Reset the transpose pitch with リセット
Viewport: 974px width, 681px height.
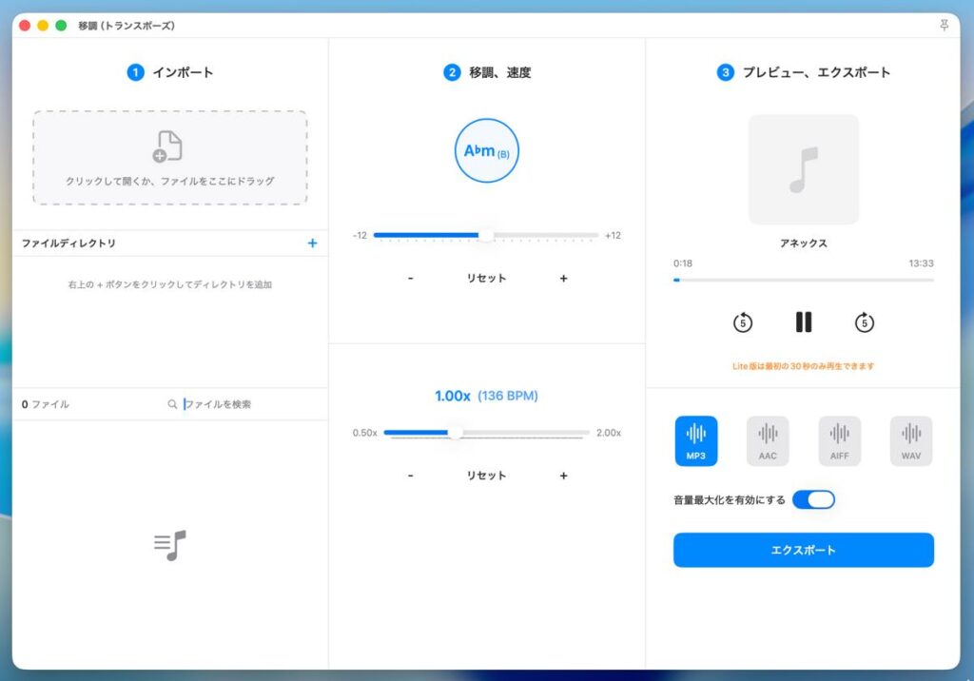[x=486, y=279]
